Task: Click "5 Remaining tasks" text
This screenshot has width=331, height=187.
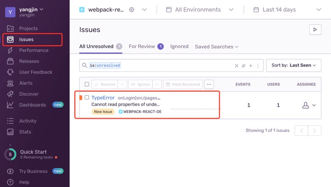Action: click(36, 157)
